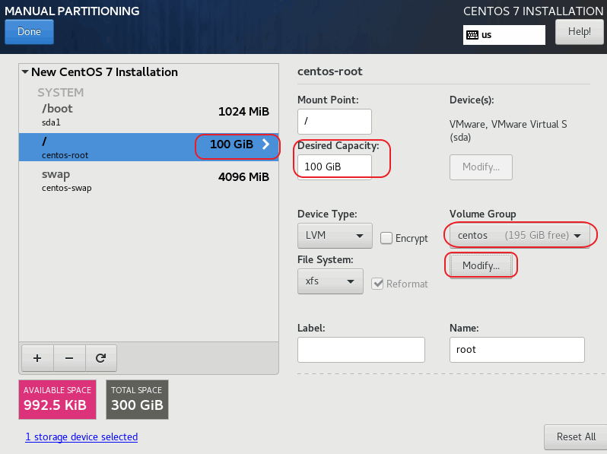607x454 pixels.
Task: Toggle the Reformat checkbox
Action: pyautogui.click(x=377, y=284)
